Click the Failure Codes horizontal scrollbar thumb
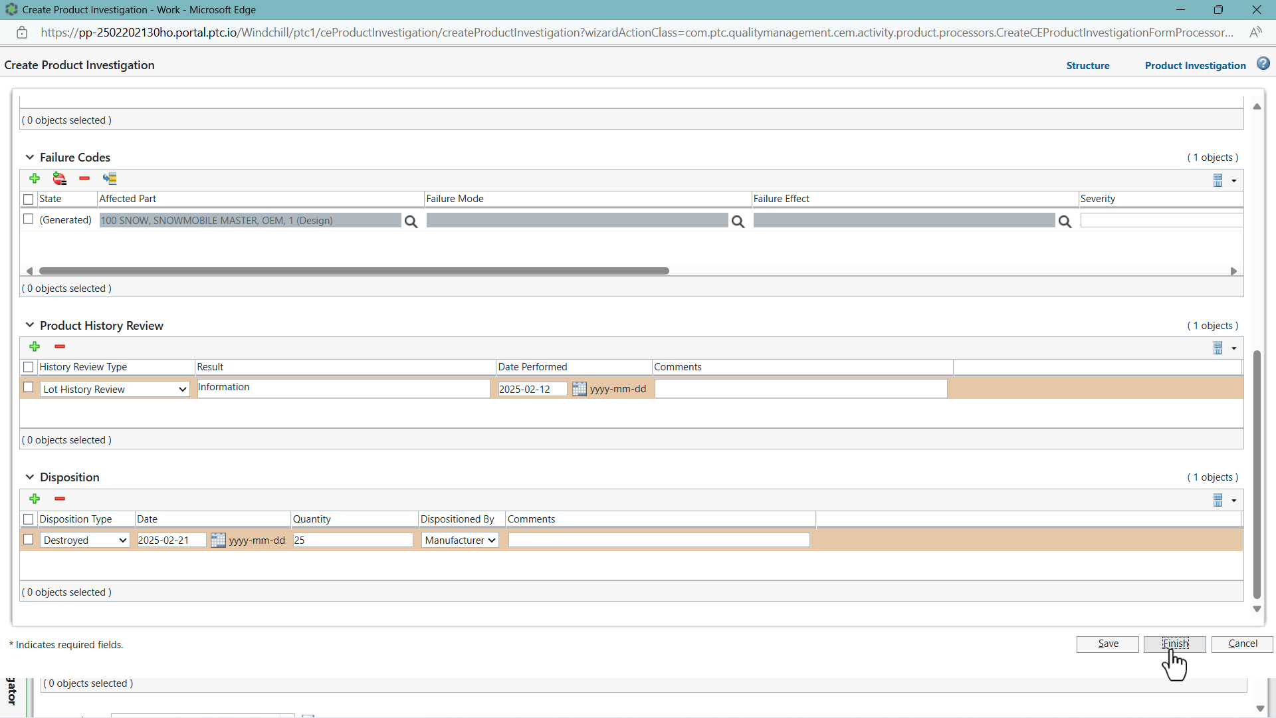 pyautogui.click(x=354, y=271)
